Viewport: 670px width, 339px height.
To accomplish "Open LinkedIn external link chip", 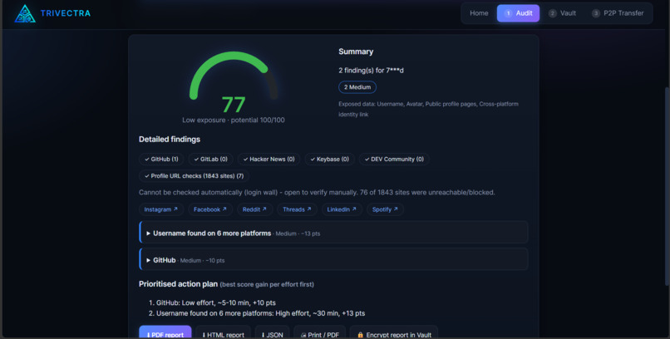I will pyautogui.click(x=342, y=209).
